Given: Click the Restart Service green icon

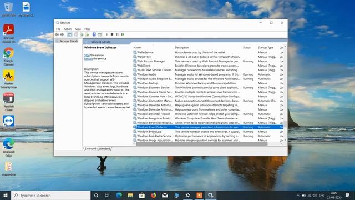Looking at the screenshot, I should pyautogui.click(x=123, y=34).
